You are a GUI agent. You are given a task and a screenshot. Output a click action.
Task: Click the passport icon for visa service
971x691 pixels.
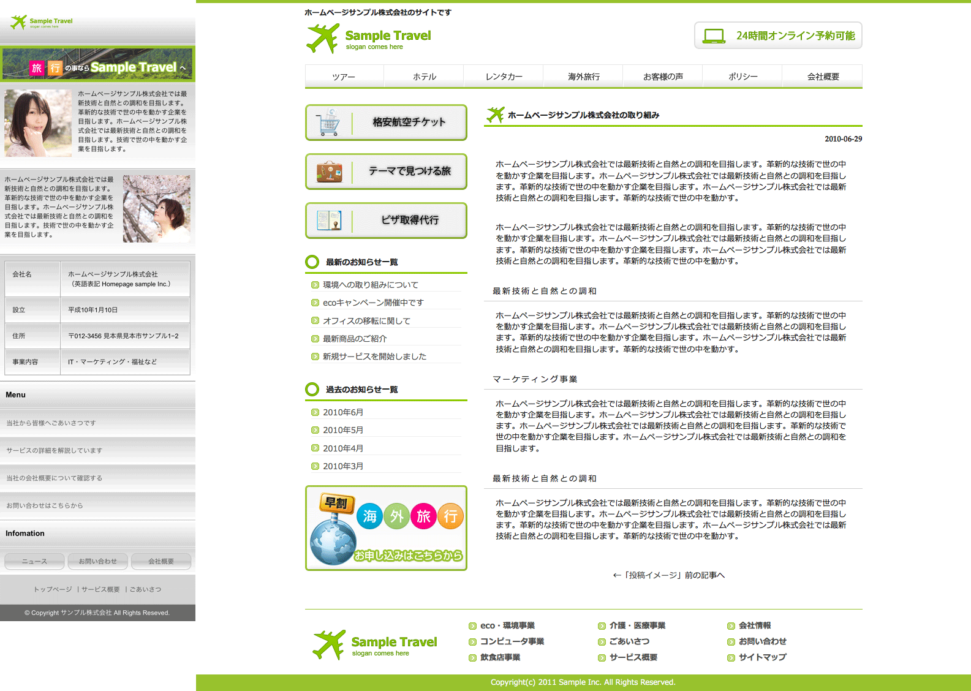pyautogui.click(x=329, y=221)
